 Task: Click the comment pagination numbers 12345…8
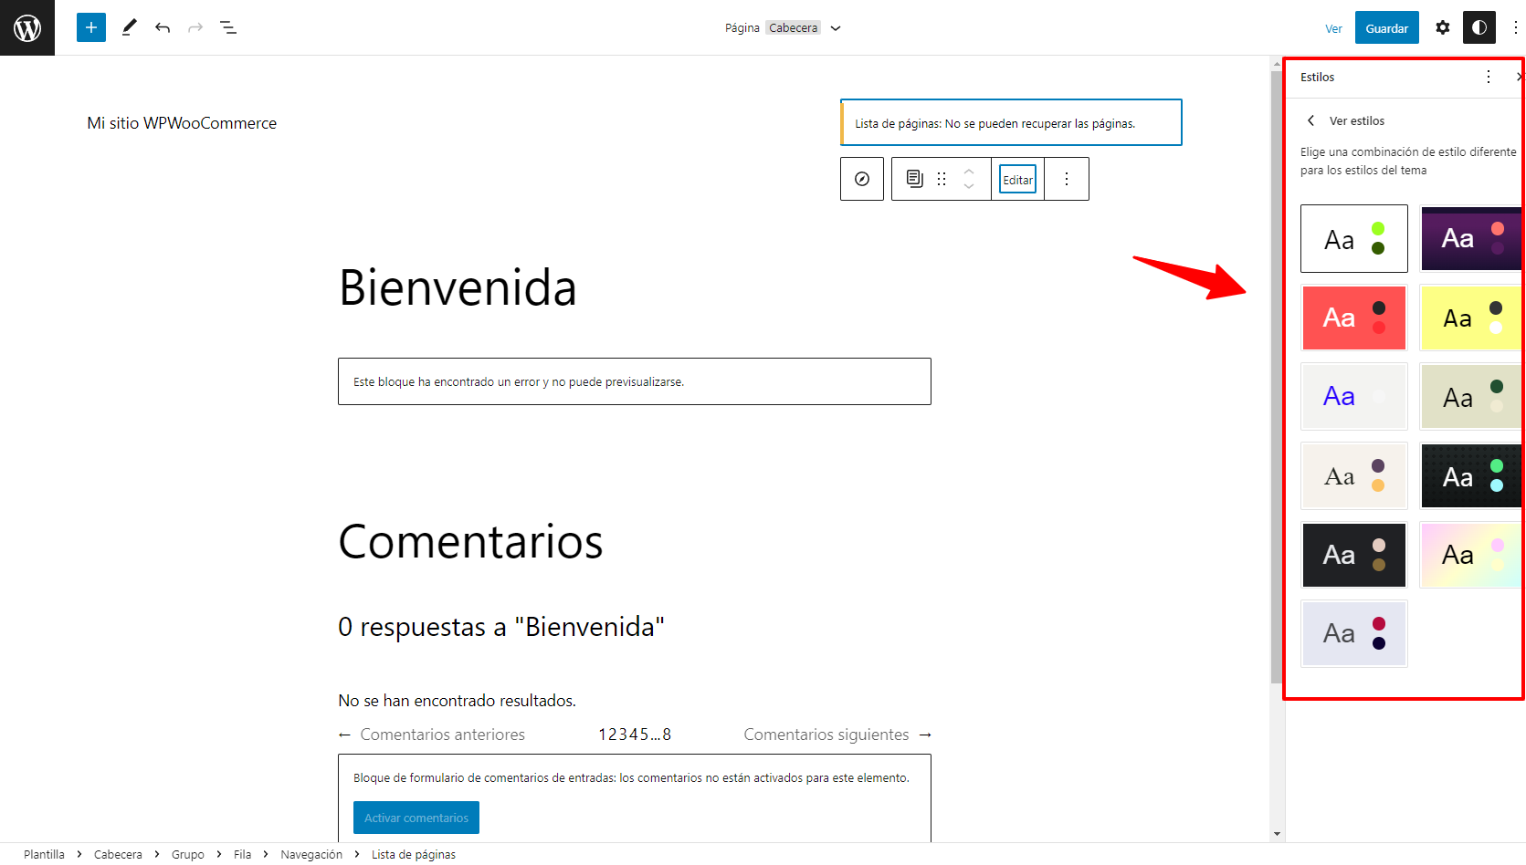(635, 735)
